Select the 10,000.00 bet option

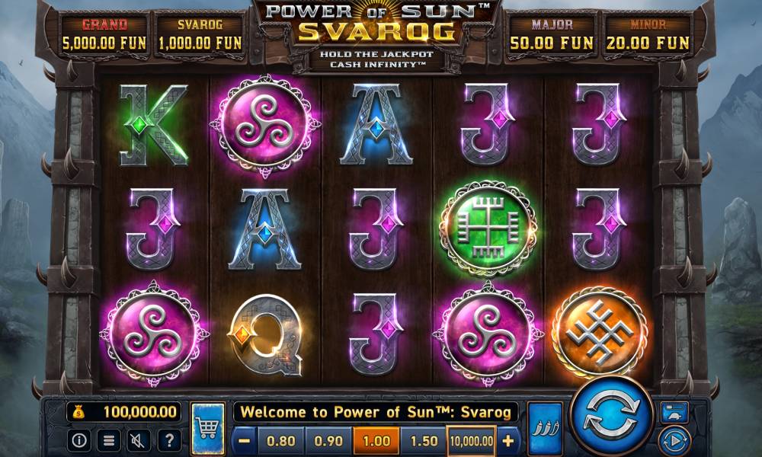tap(472, 440)
